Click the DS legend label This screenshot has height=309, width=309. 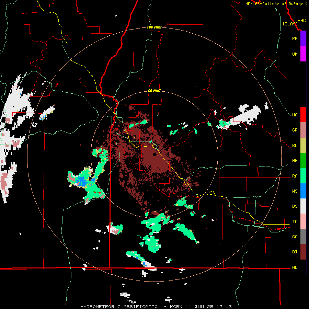[x=295, y=206]
